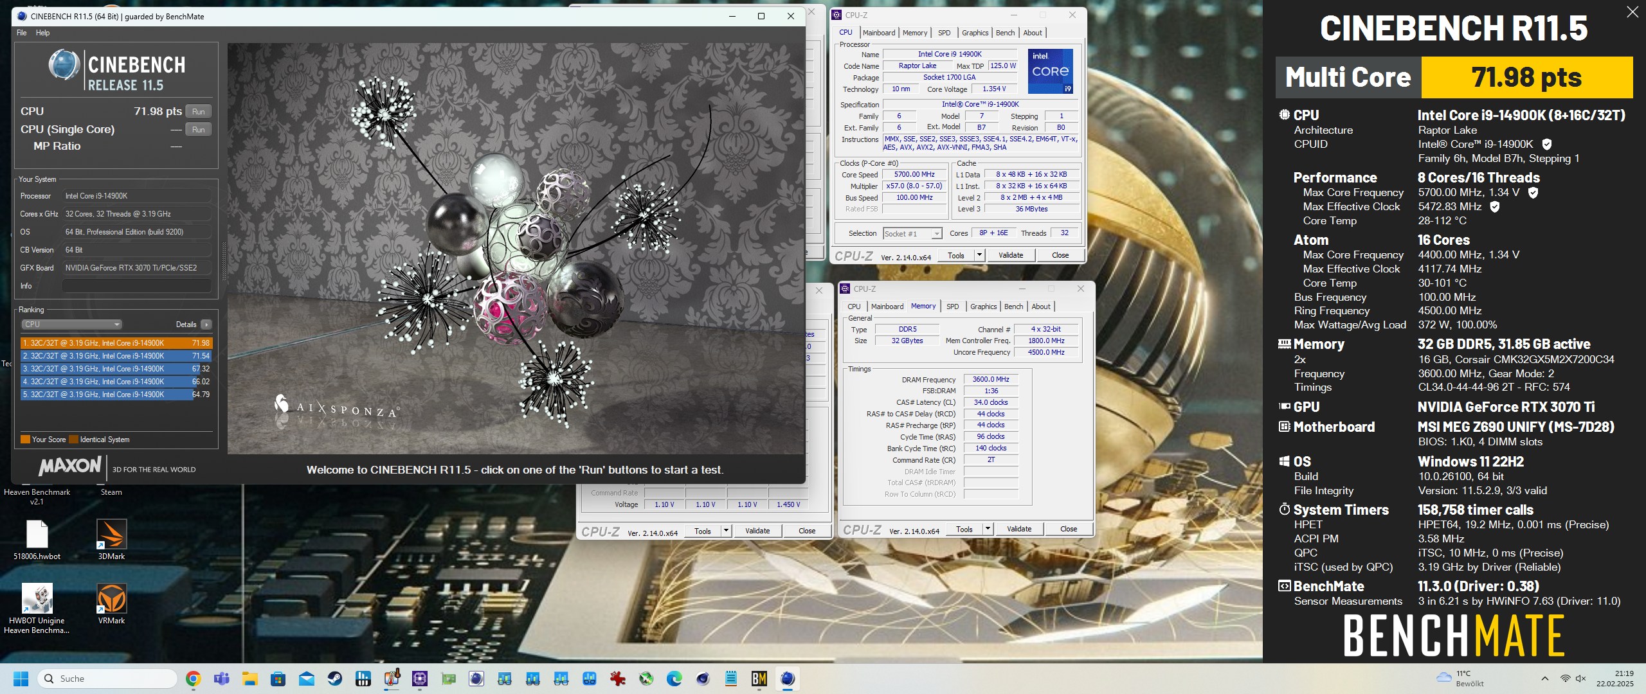This screenshot has height=694, width=1646.
Task: Open Google Chrome from the taskbar
Action: point(193,679)
